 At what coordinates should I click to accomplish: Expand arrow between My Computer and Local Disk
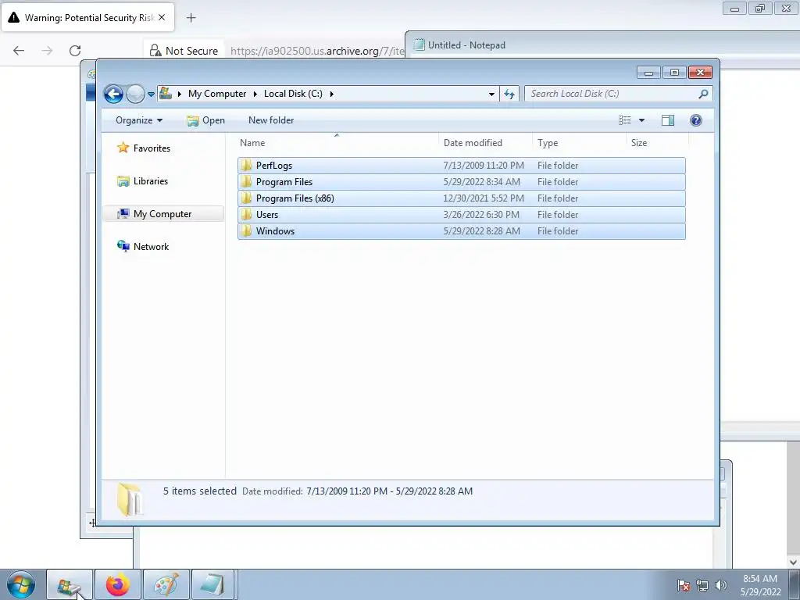pos(255,94)
